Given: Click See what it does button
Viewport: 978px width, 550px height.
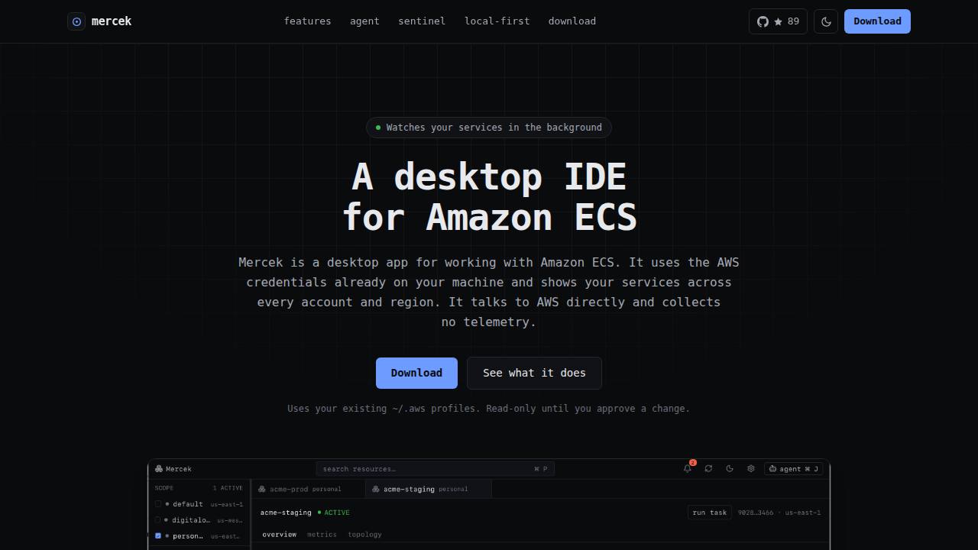Looking at the screenshot, I should pyautogui.click(x=534, y=373).
